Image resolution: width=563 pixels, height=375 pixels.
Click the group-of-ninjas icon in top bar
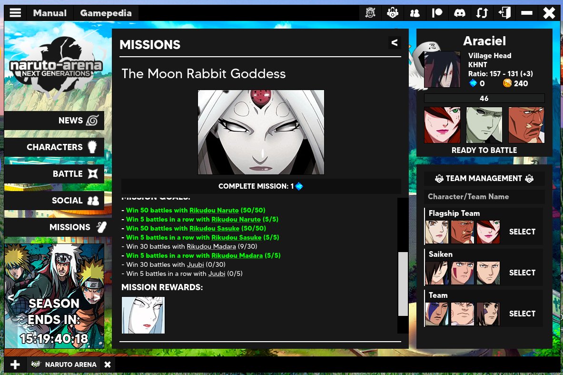pos(393,13)
